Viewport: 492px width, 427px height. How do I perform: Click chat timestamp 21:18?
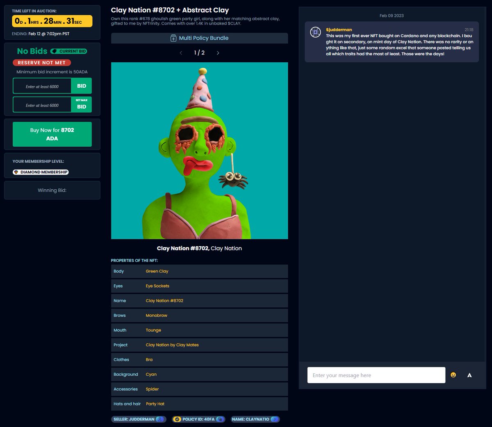coord(469,30)
